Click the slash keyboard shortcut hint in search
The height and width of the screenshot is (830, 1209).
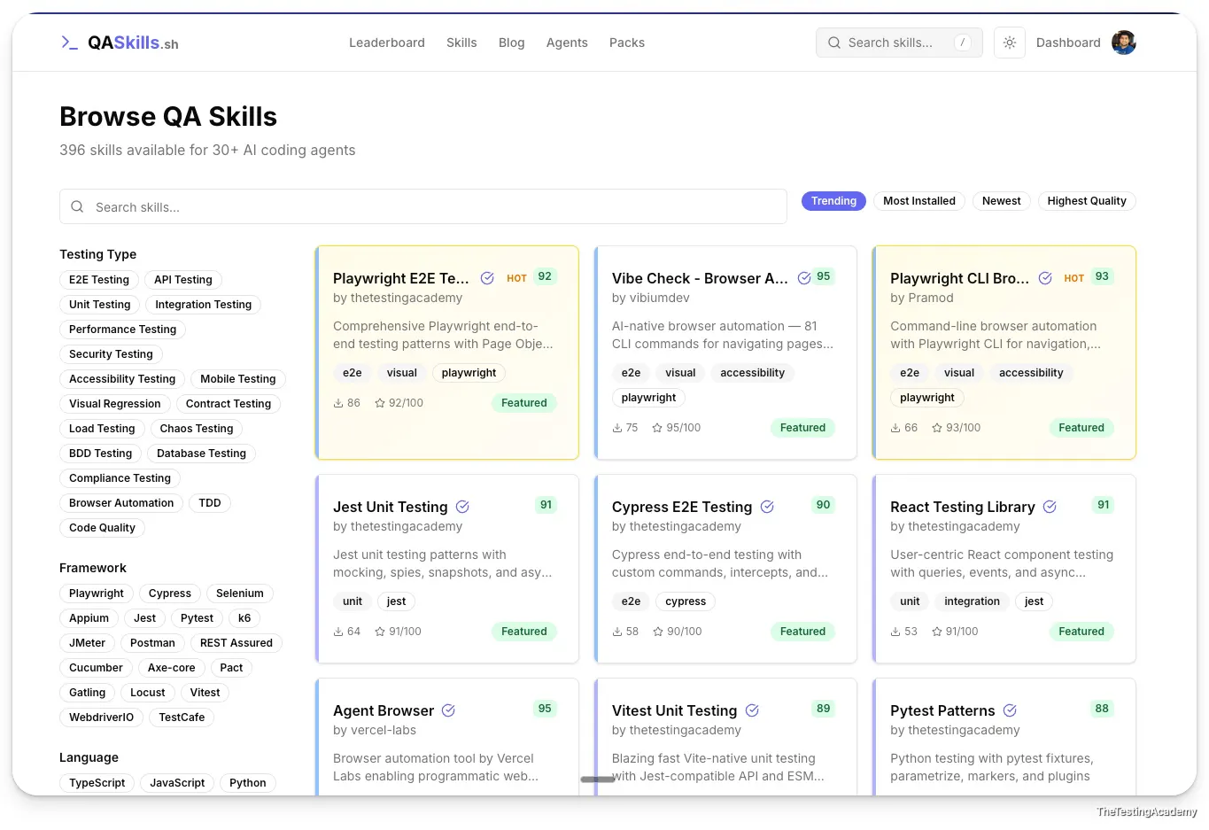tap(963, 43)
